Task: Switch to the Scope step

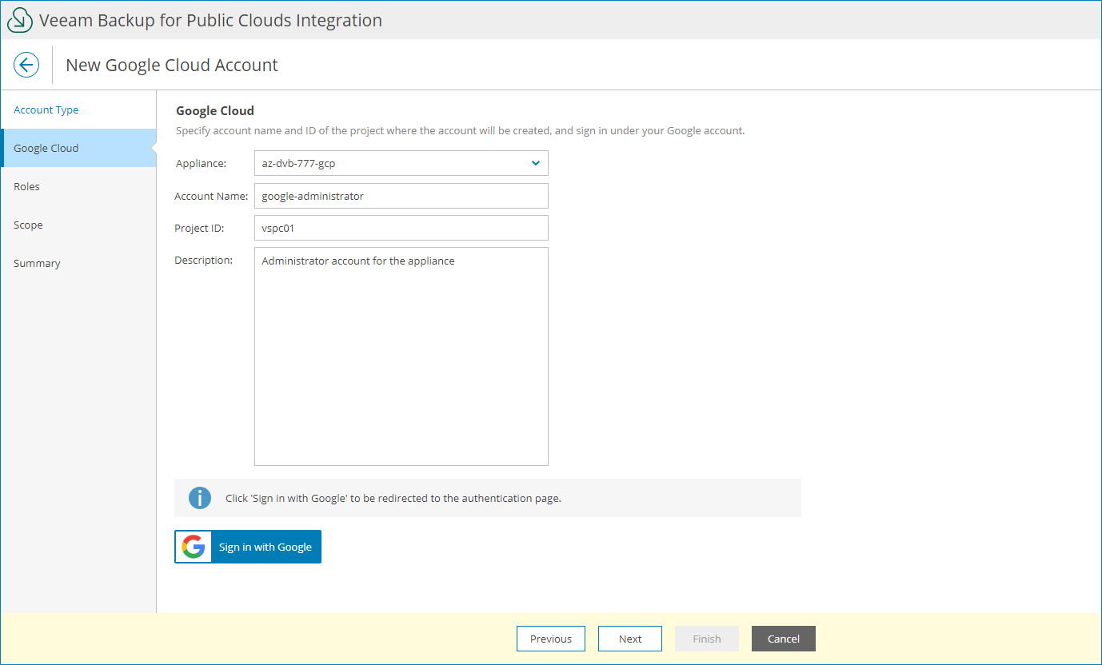Action: [x=29, y=225]
